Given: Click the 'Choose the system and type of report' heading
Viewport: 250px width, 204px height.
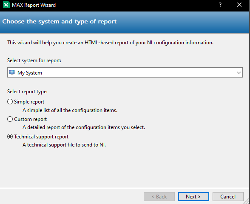Looking at the screenshot, I should (x=60, y=21).
